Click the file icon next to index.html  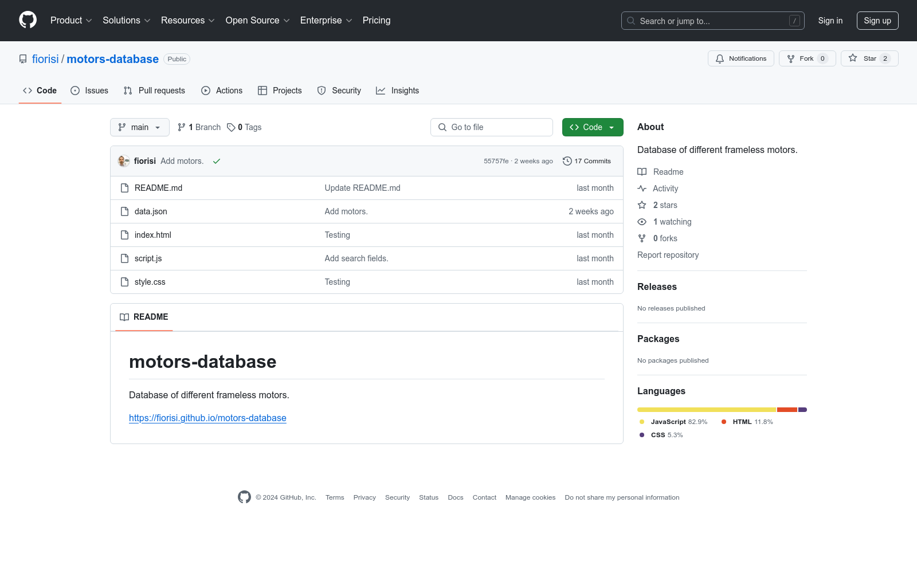click(124, 235)
